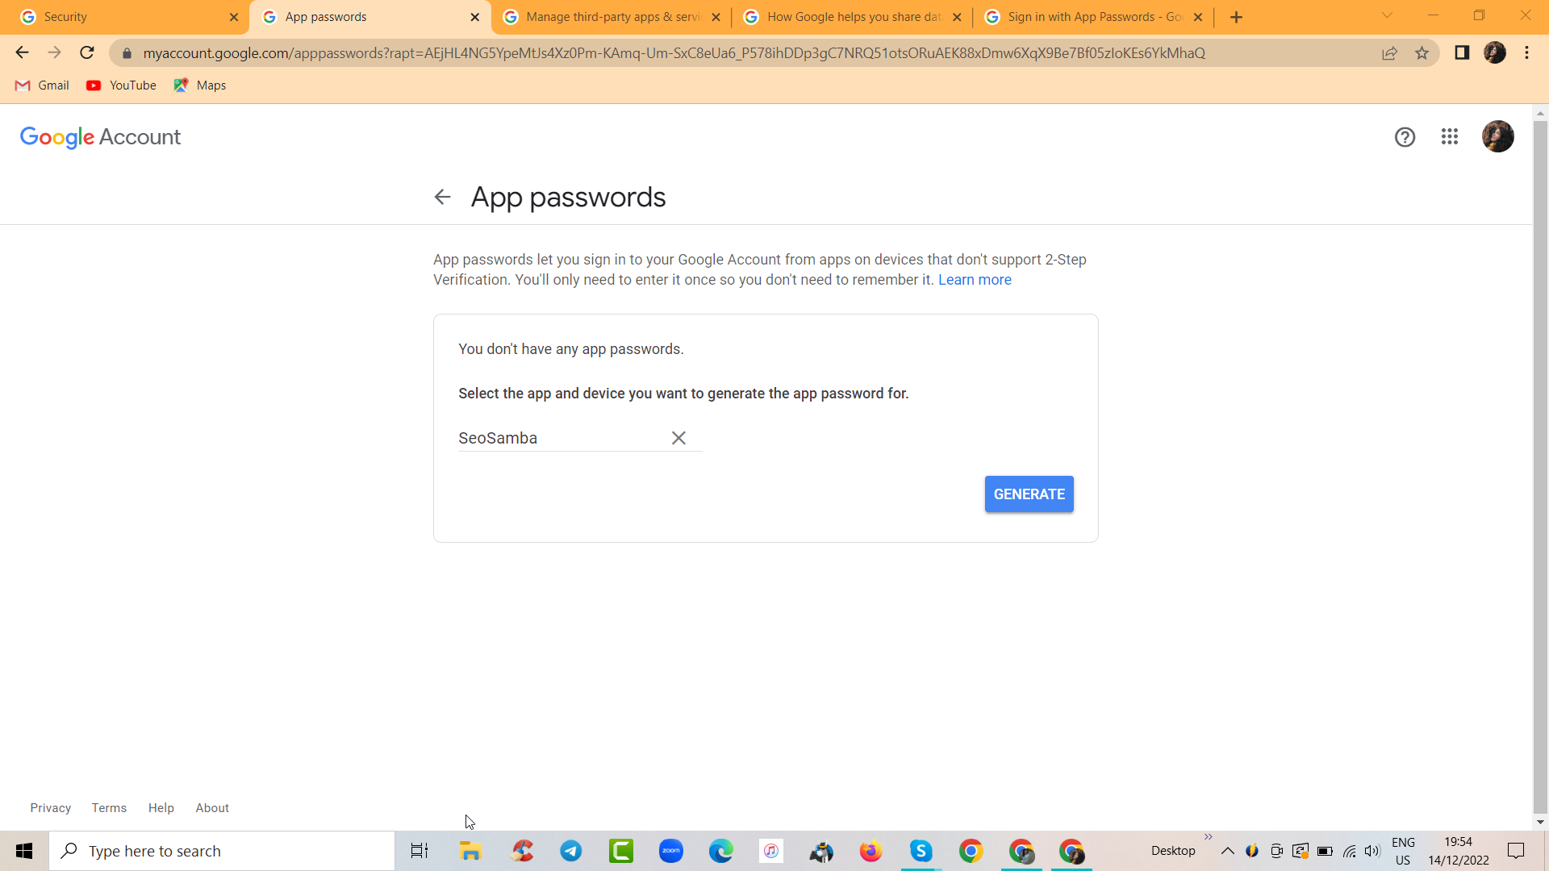Clear the SeoSamba app name input

[x=678, y=438]
